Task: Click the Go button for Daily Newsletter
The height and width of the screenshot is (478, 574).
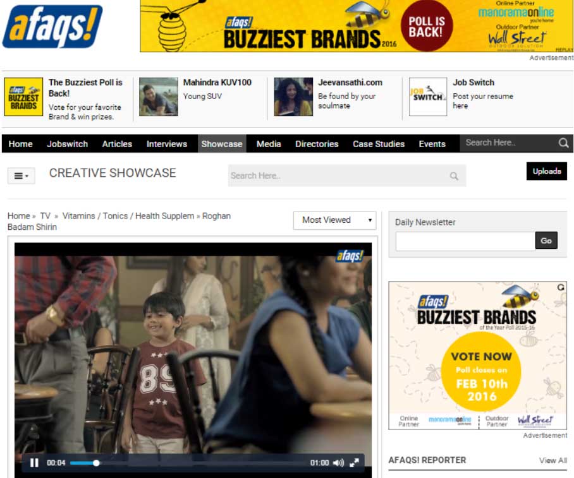Action: (546, 241)
